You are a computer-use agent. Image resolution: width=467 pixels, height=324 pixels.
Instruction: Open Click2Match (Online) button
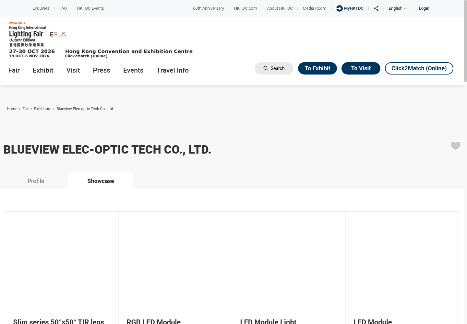click(419, 68)
